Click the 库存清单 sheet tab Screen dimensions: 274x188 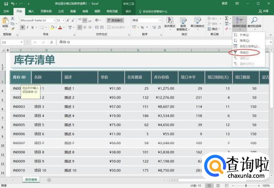click(x=32, y=180)
